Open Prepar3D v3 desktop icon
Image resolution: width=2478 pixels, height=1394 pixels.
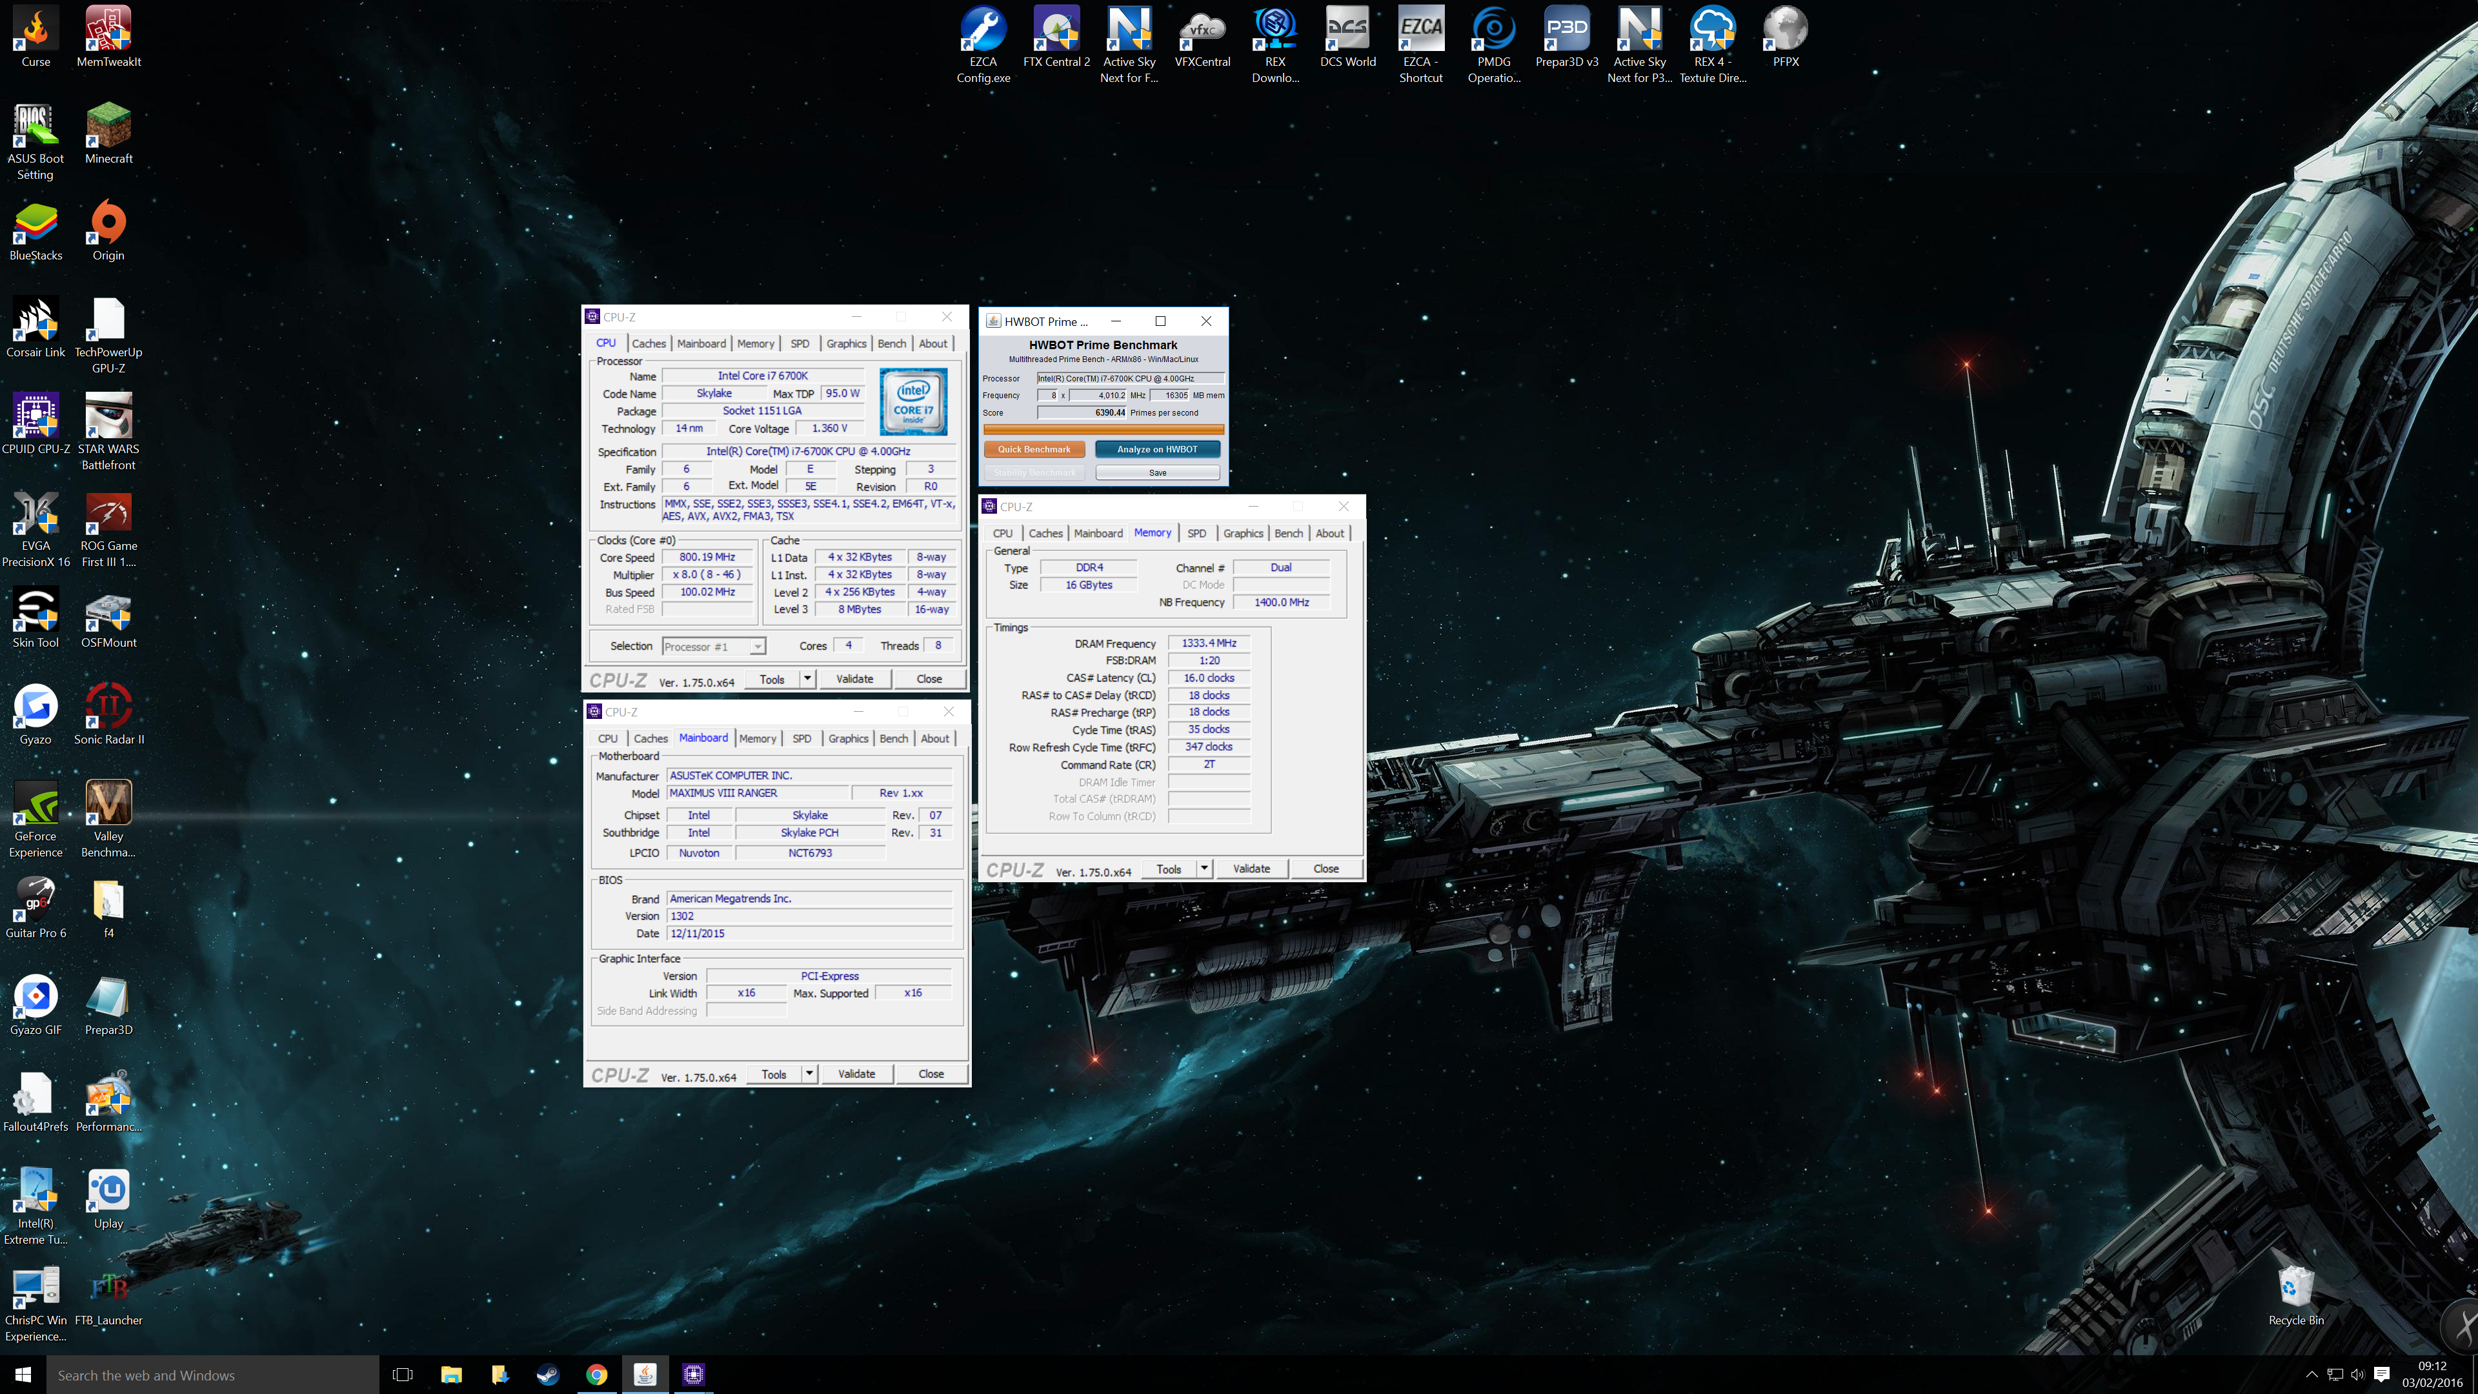coord(1567,37)
